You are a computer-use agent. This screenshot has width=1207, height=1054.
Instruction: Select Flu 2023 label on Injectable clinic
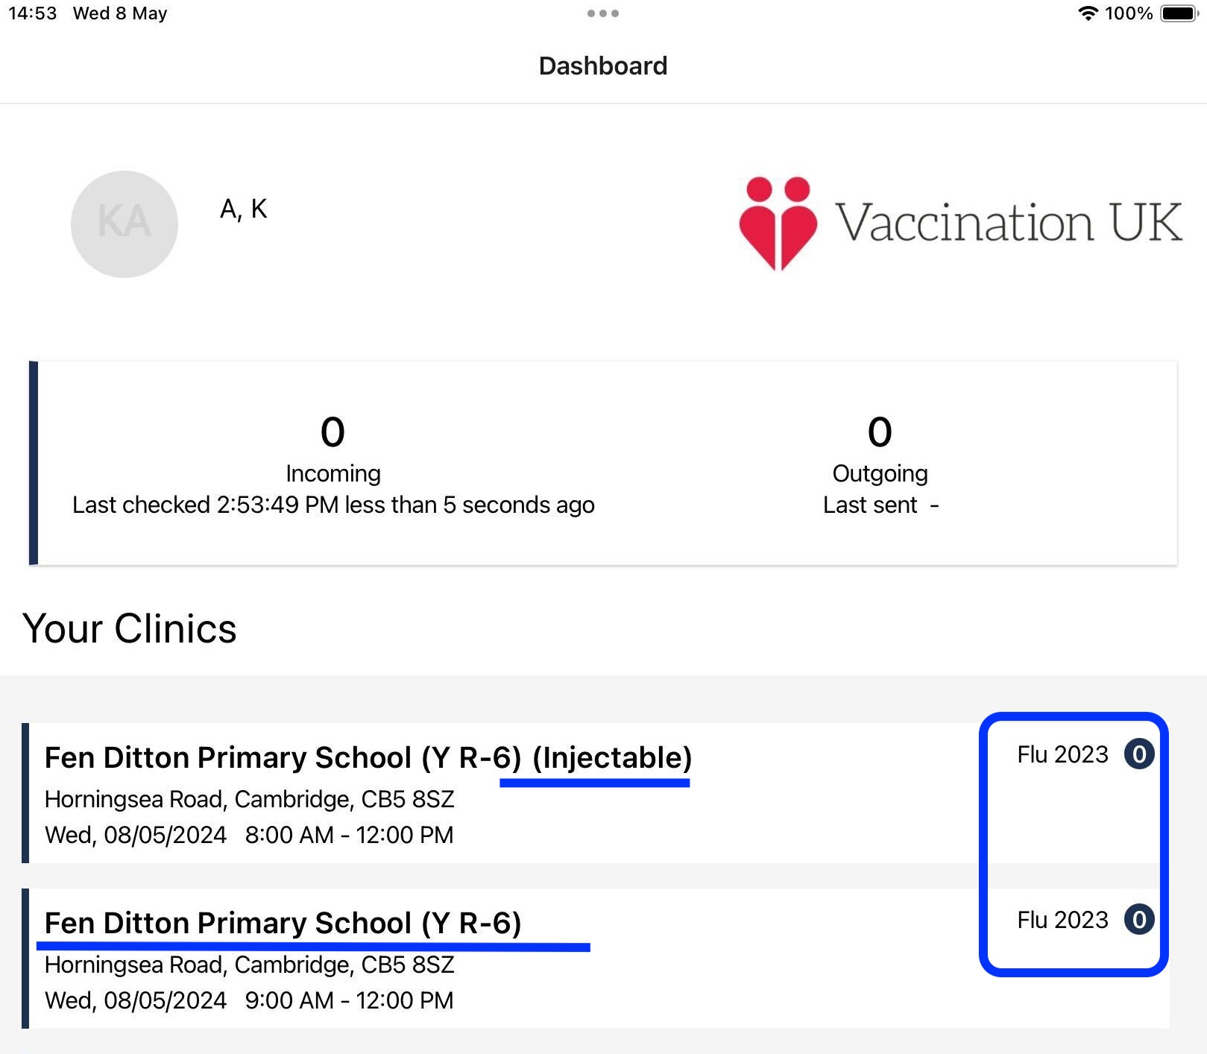(1062, 754)
